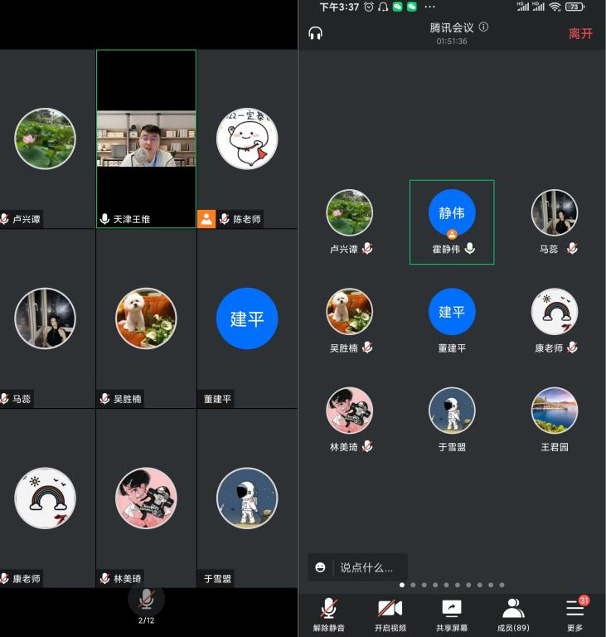Tap orange host badge next to 陈老师
This screenshot has height=637, width=606.
point(206,220)
